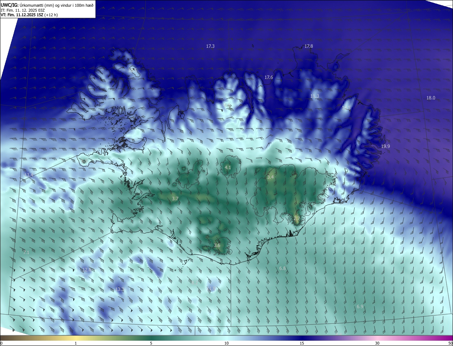The height and width of the screenshot is (346, 453).
Task: Click the 6.8 value on the map
Action: [x=282, y=269]
